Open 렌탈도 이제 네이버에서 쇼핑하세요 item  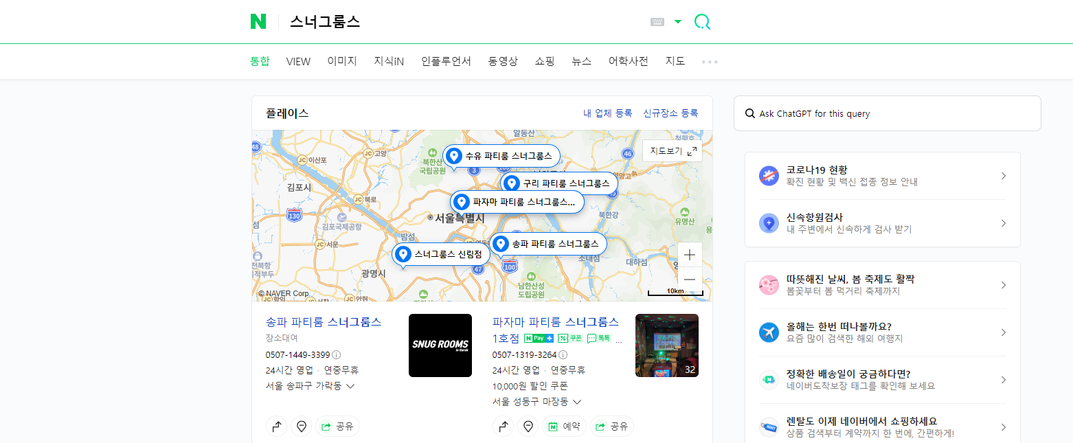(883, 427)
